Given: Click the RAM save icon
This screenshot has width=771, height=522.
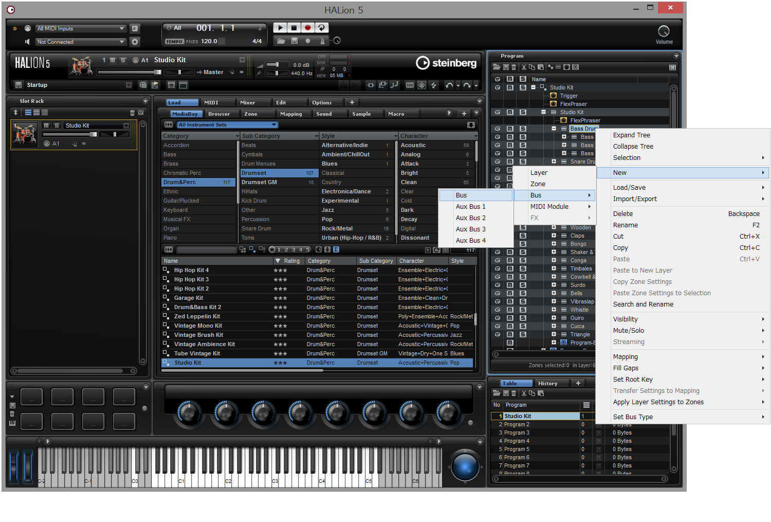Looking at the screenshot, I should (x=410, y=85).
